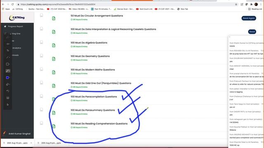Tick the checkbox for Reading Comprehension Questions
The height and width of the screenshot is (148, 264).
[x=41, y=123]
